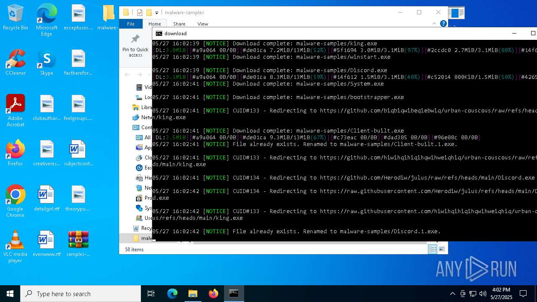Open CCleaner desktop shortcut
Screen dimensions: 537x302
tap(16, 63)
